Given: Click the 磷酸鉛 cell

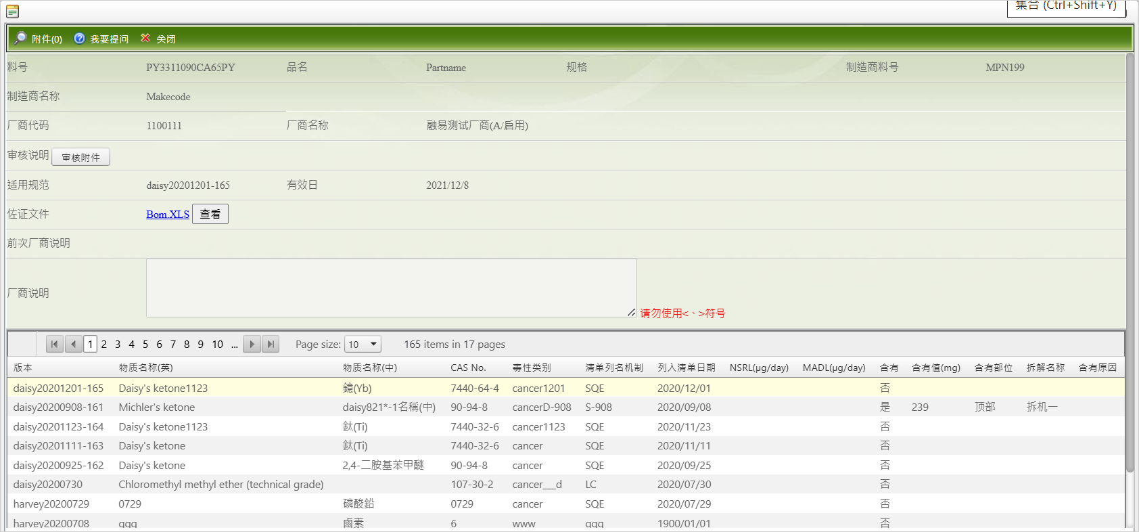Looking at the screenshot, I should (358, 504).
